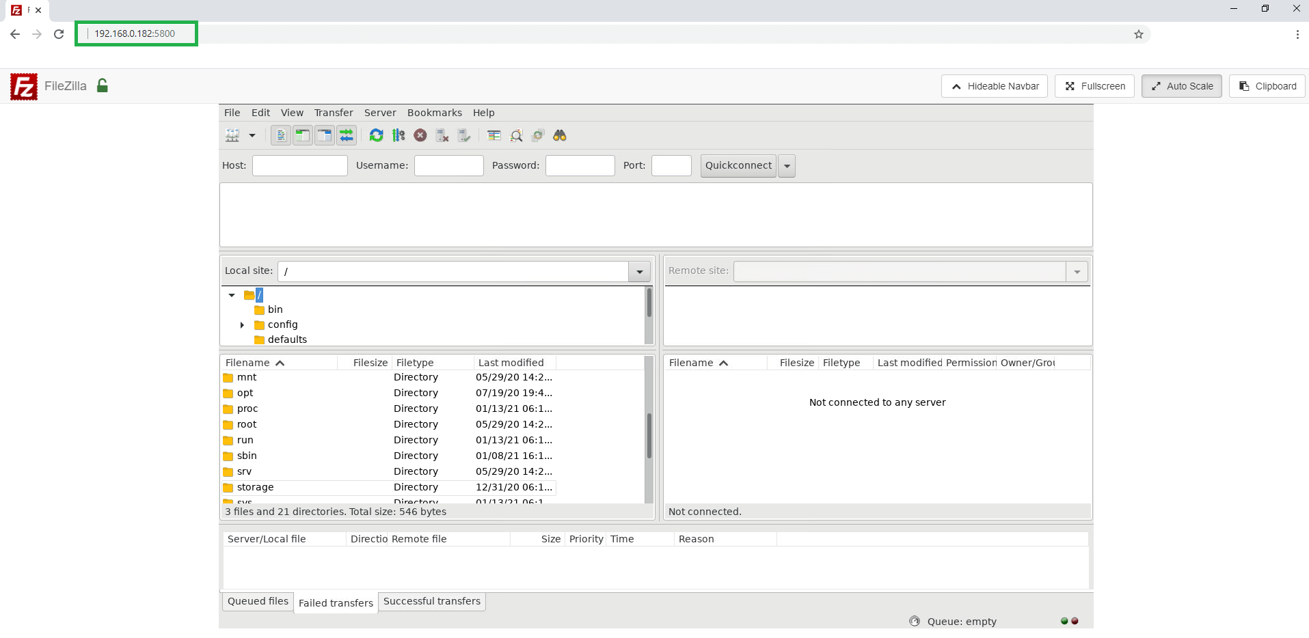Toggle synchronized browsing
Viewport: 1309px width, 638px height.
point(538,135)
